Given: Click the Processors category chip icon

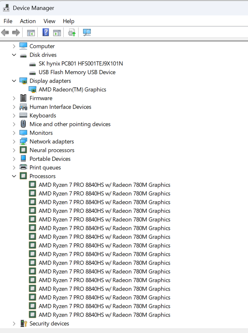Looking at the screenshot, I should coord(23,176).
